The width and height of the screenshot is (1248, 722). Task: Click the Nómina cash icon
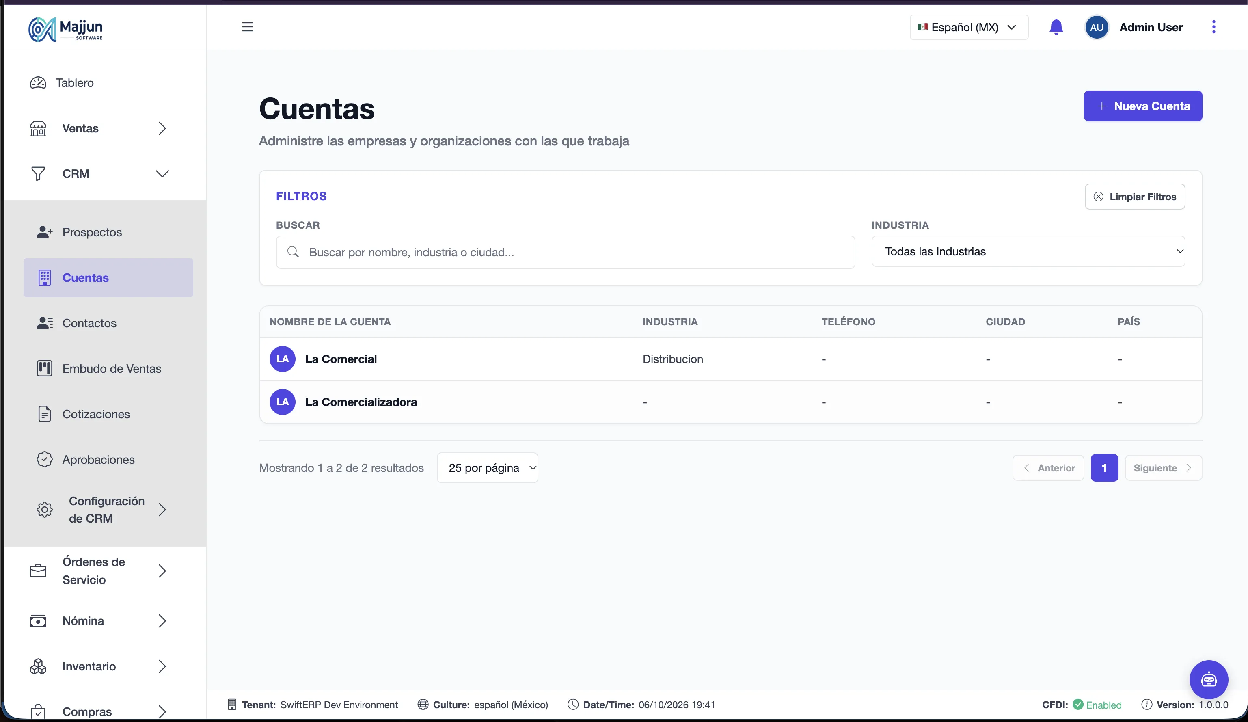[38, 621]
